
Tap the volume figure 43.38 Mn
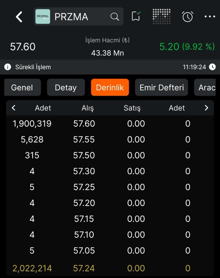tap(108, 53)
